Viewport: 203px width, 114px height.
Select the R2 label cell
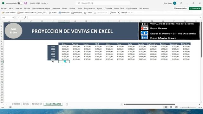pyautogui.click(x=53, y=62)
